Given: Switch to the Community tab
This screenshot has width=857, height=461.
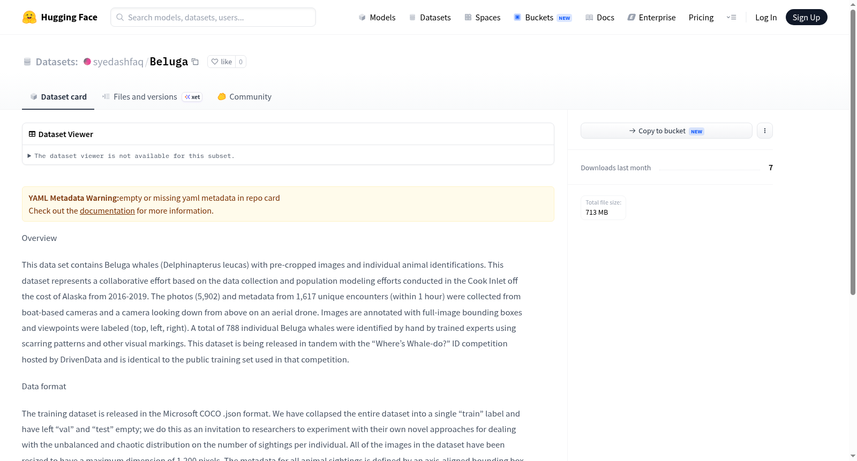Looking at the screenshot, I should click(244, 96).
